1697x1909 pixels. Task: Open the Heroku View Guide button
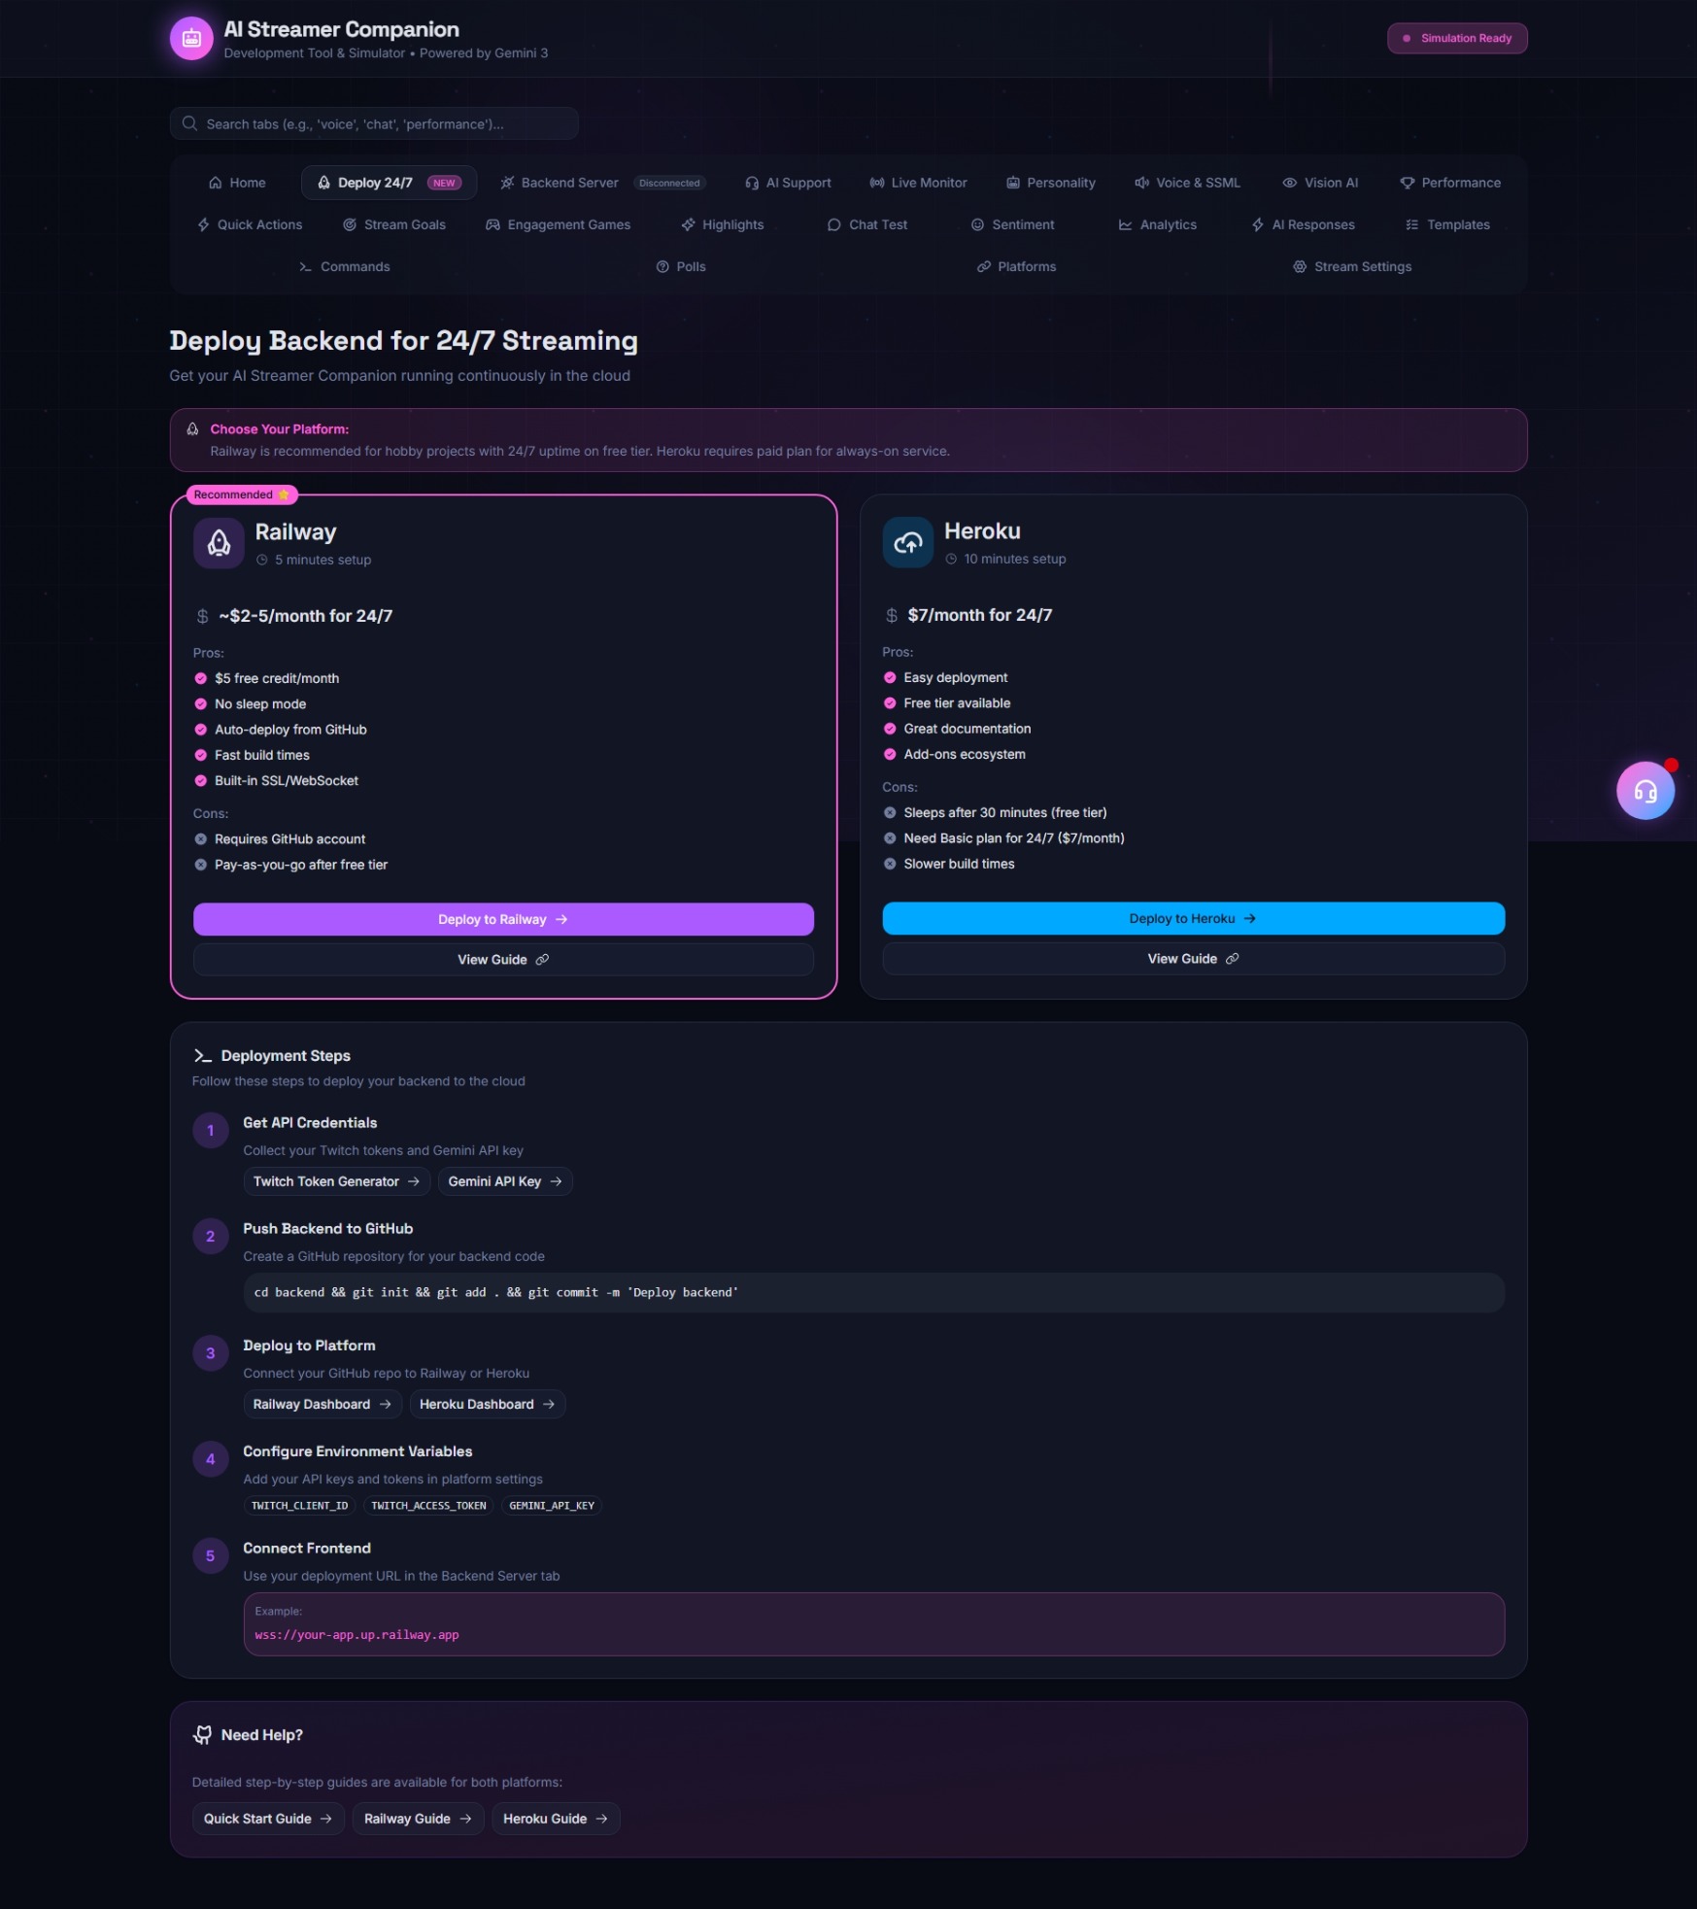click(1193, 959)
